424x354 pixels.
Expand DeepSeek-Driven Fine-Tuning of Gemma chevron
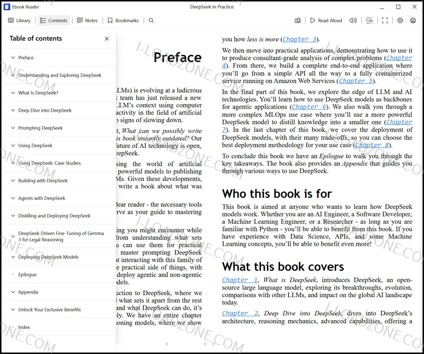[13, 236]
